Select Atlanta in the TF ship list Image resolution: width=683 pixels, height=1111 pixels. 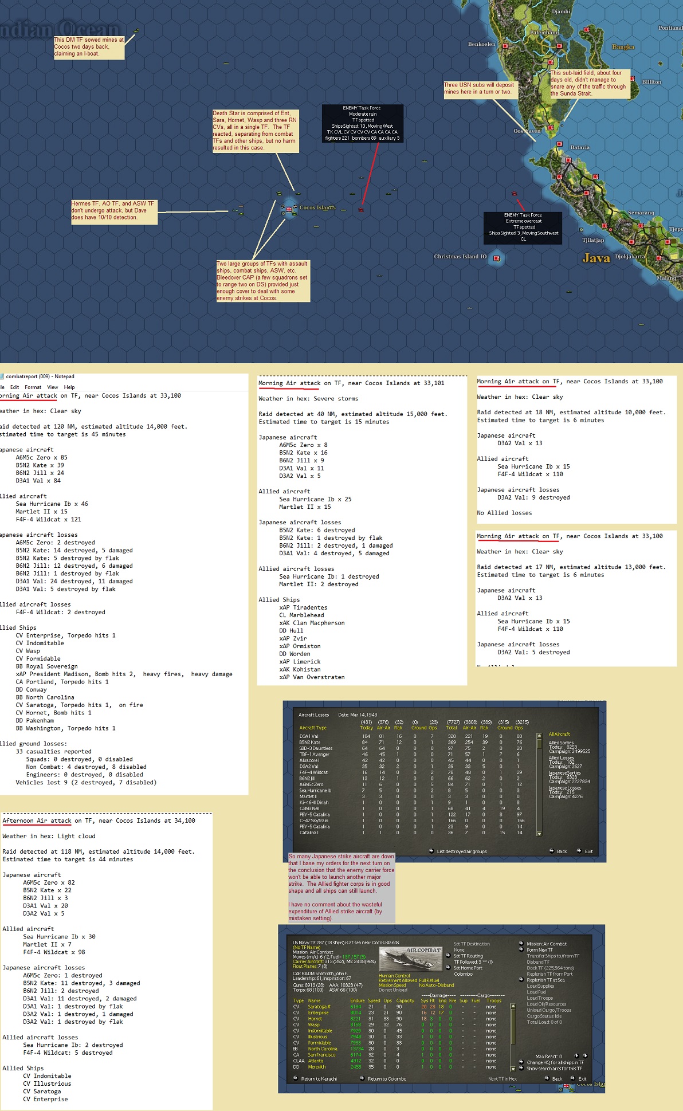pos(316,1061)
